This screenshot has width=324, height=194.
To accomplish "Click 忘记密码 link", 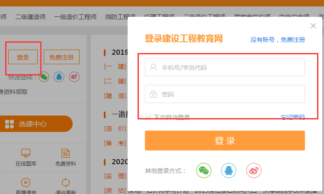I will click(292, 117).
